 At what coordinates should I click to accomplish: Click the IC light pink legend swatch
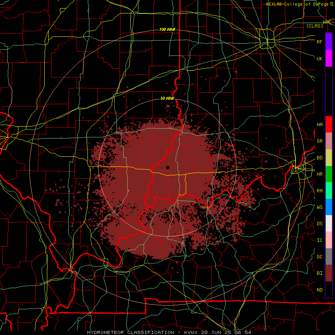tap(329, 240)
